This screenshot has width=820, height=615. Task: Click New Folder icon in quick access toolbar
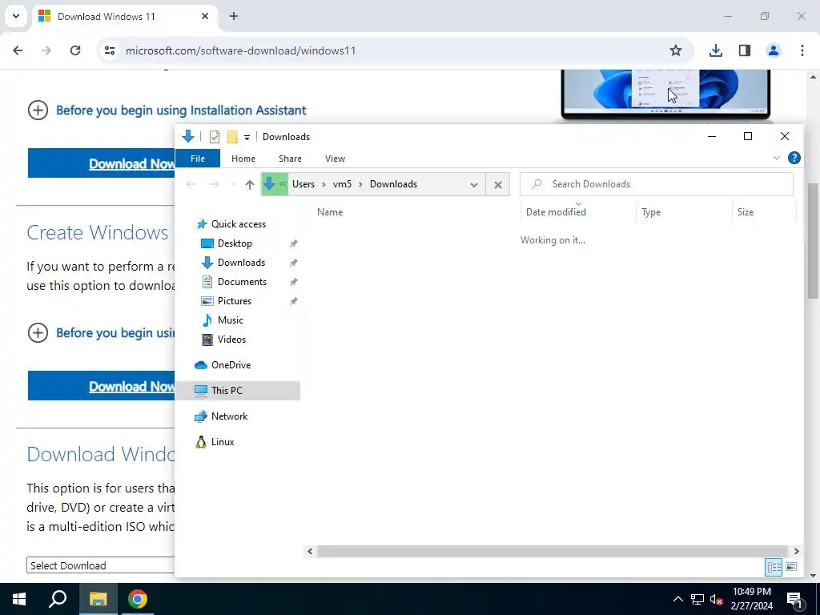pyautogui.click(x=232, y=137)
